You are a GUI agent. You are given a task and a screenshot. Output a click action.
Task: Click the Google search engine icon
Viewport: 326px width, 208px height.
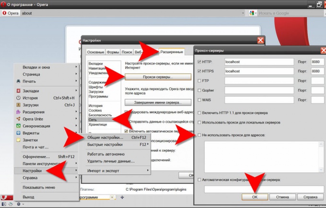(252, 13)
